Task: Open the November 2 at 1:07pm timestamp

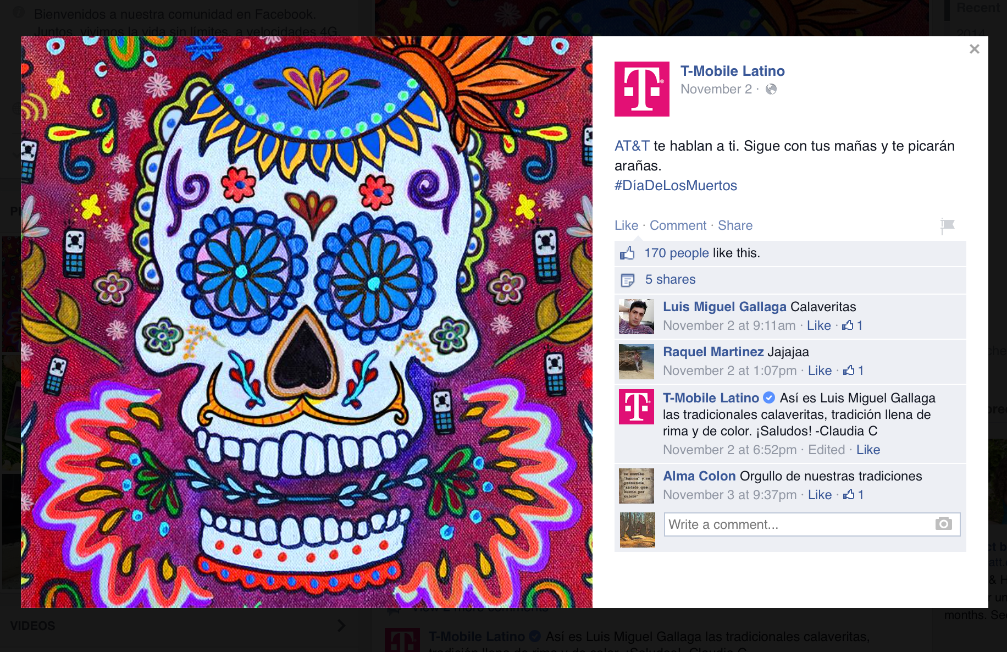Action: pyautogui.click(x=729, y=371)
